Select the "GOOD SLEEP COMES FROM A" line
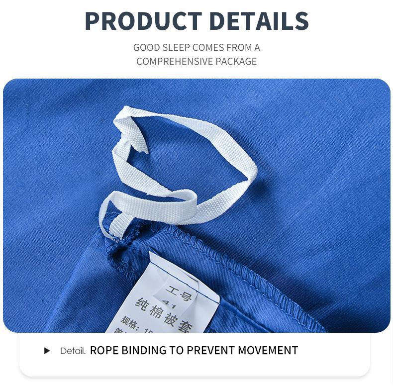The image size is (393, 387). click(x=196, y=48)
